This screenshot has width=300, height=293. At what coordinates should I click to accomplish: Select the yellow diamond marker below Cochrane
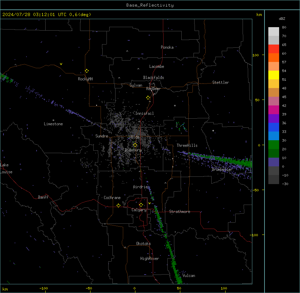coord(118,205)
